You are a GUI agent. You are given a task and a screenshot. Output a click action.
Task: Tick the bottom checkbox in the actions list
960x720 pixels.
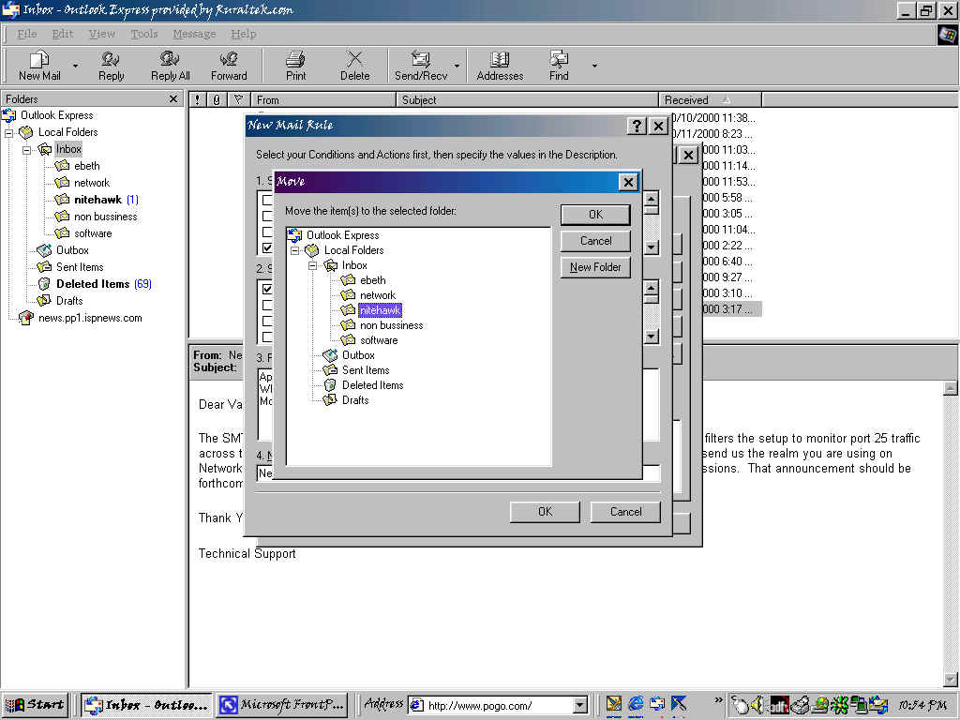[267, 337]
